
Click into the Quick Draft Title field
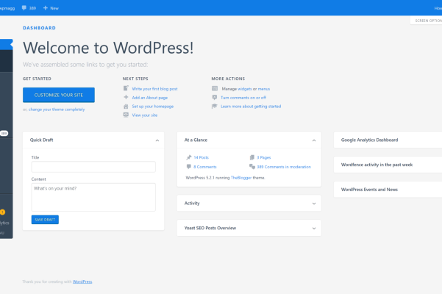pos(93,167)
